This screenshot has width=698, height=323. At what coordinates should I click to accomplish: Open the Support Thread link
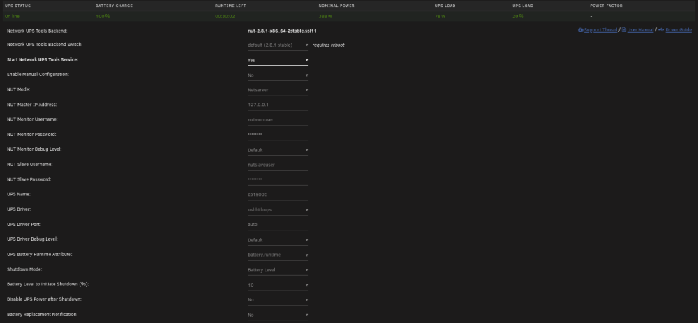click(x=600, y=30)
